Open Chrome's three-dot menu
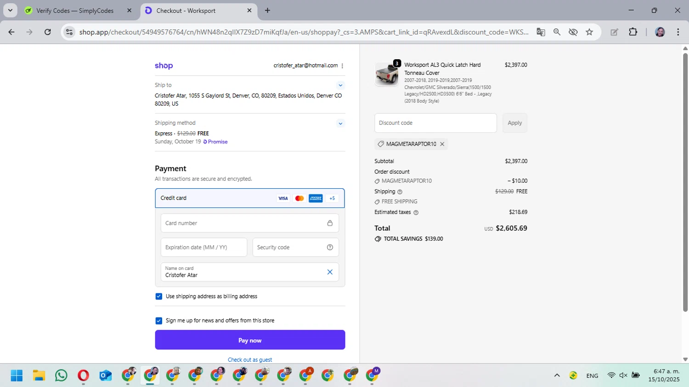Screen dimensions: 689x387 click(678, 32)
